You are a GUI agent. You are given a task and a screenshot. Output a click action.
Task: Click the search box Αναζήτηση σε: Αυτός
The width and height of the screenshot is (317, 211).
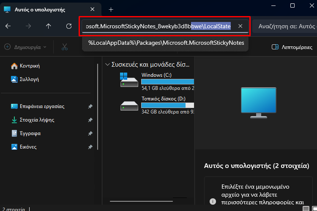(285, 26)
